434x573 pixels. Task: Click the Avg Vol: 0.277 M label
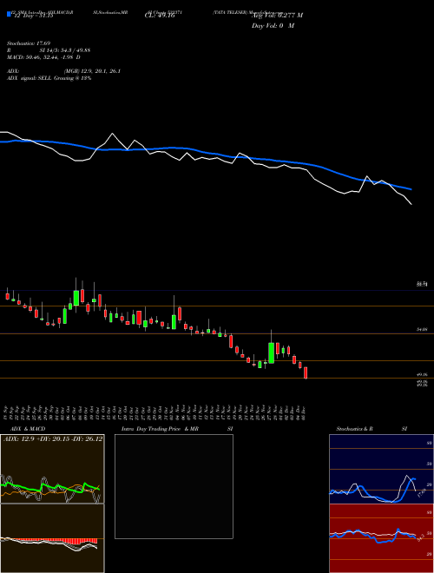277,16
